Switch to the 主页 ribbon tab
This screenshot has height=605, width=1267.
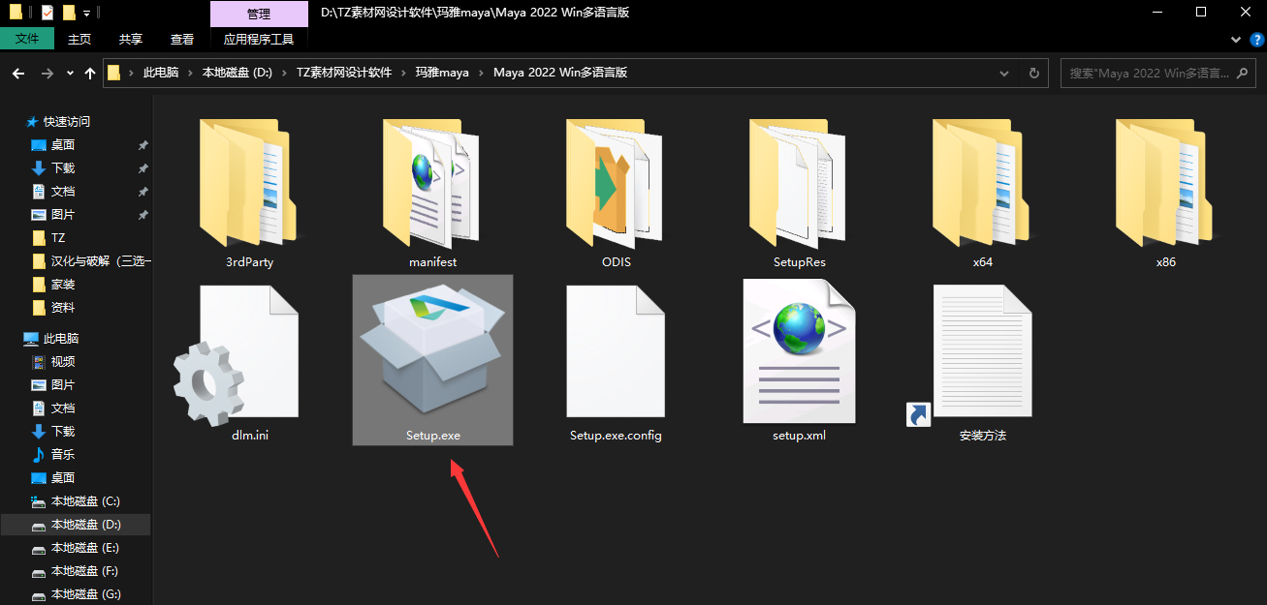pos(79,40)
